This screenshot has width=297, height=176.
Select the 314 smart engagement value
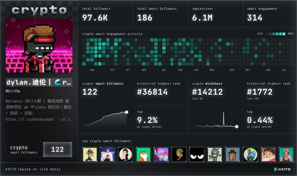click(x=255, y=18)
